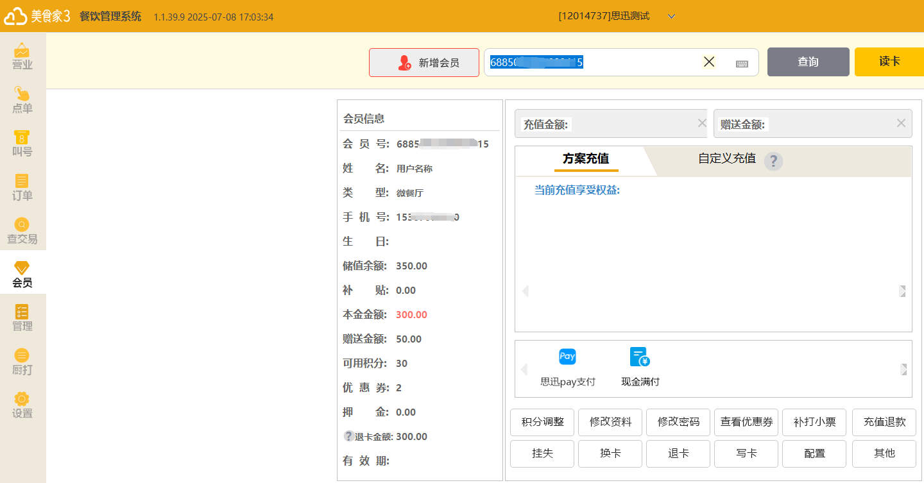Open the 点单 ordering section
This screenshot has height=483, width=924.
click(x=22, y=101)
